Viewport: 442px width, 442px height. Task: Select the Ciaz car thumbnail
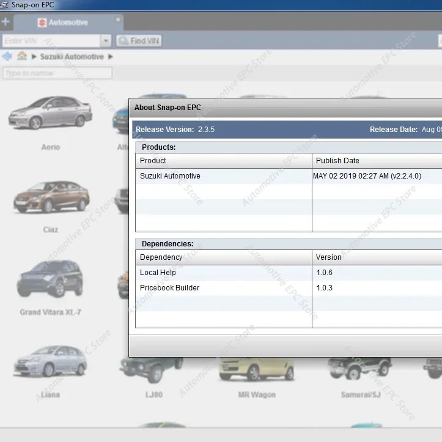[x=51, y=197]
